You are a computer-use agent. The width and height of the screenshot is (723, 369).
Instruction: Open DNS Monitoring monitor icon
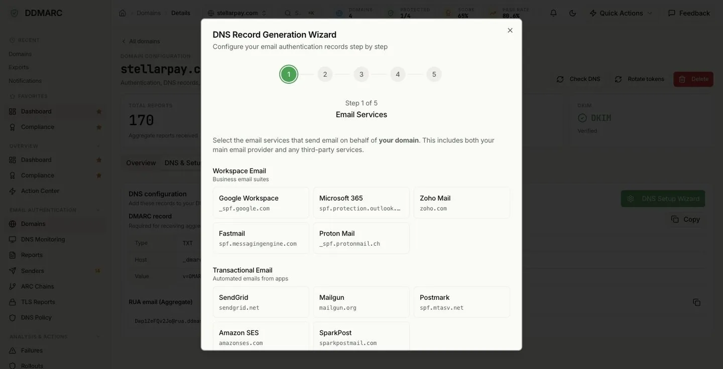click(13, 239)
